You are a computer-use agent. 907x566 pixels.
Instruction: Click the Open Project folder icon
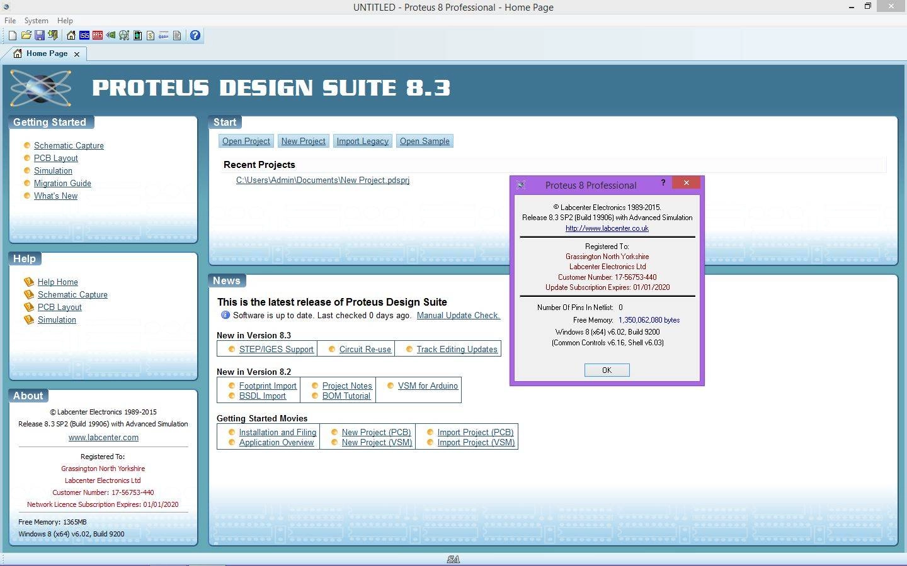pos(26,35)
